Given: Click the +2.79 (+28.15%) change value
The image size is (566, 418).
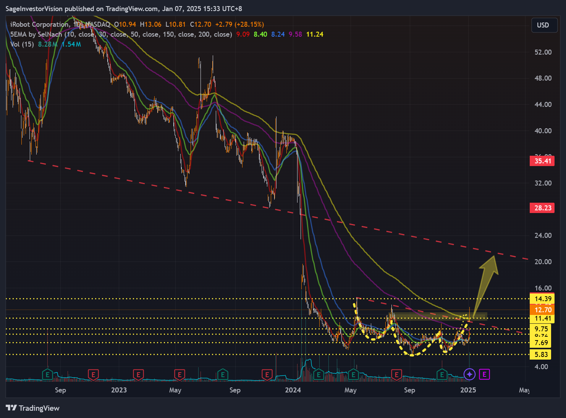Looking at the screenshot, I should point(239,24).
